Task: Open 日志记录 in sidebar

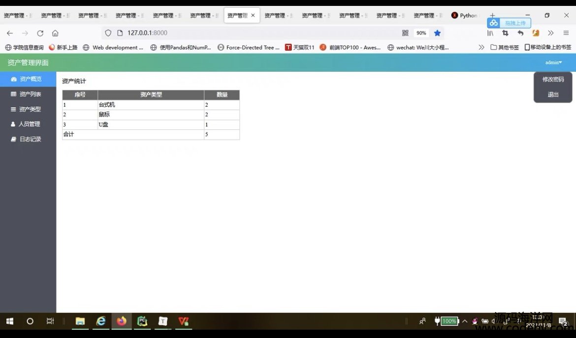Action: pyautogui.click(x=28, y=139)
